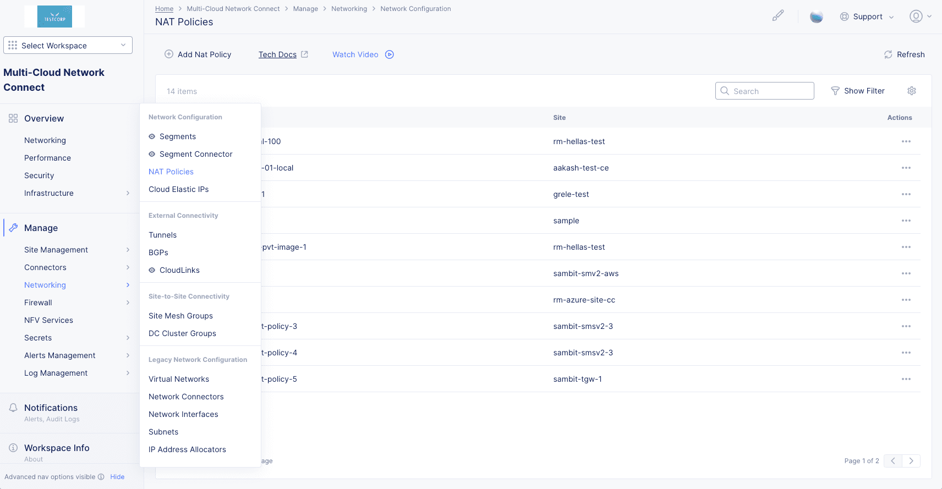942x489 pixels.
Task: Open the Select Workspace dropdown
Action: pos(68,45)
